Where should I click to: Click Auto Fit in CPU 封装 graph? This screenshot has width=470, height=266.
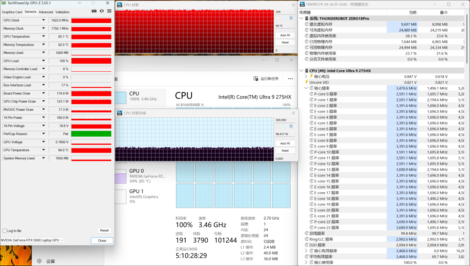click(285, 35)
